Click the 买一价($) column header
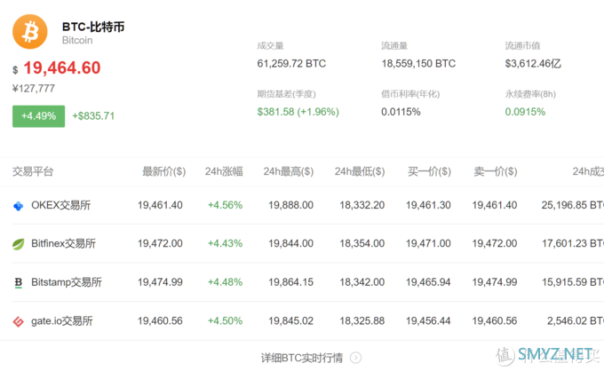Image resolution: width=604 pixels, height=371 pixels. click(x=429, y=171)
